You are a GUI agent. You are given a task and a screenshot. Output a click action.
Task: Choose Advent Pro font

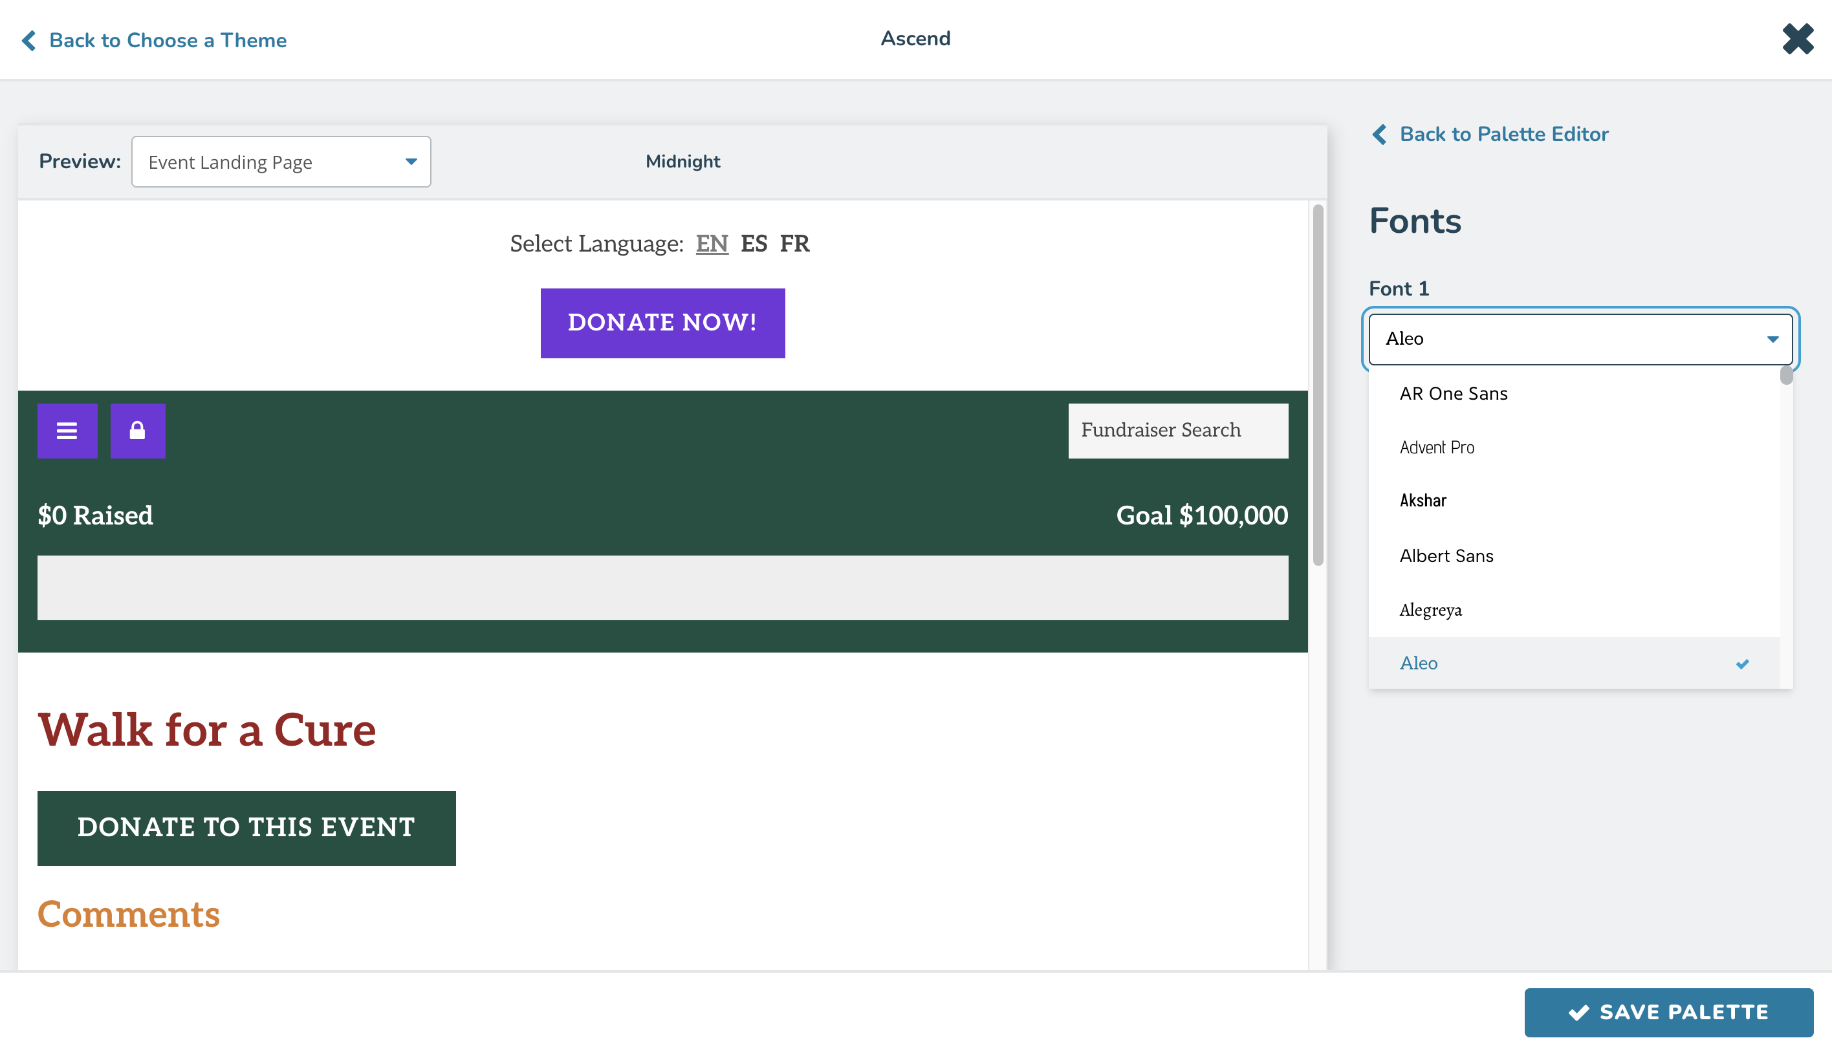coord(1573,448)
